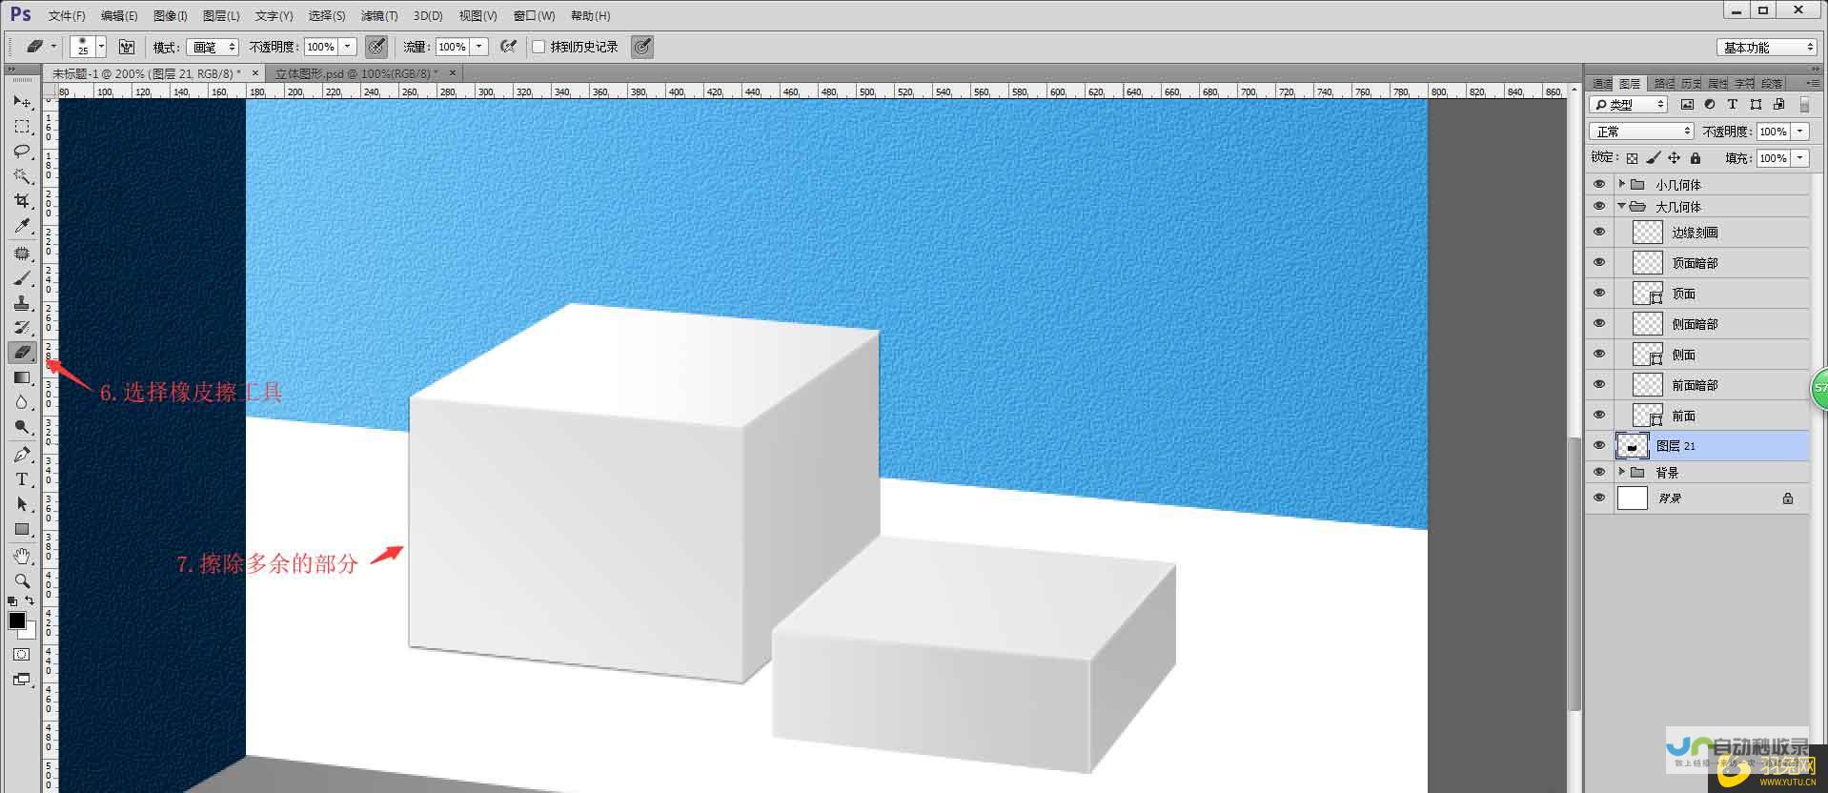Toggle pressure for size icon in options bar

[x=642, y=47]
